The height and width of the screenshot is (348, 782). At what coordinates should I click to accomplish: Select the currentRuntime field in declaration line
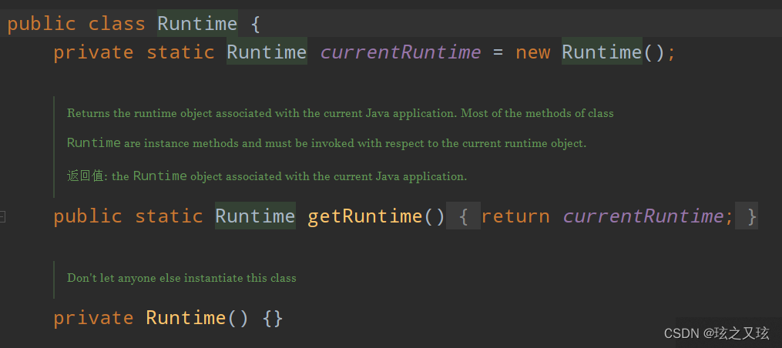[400, 52]
